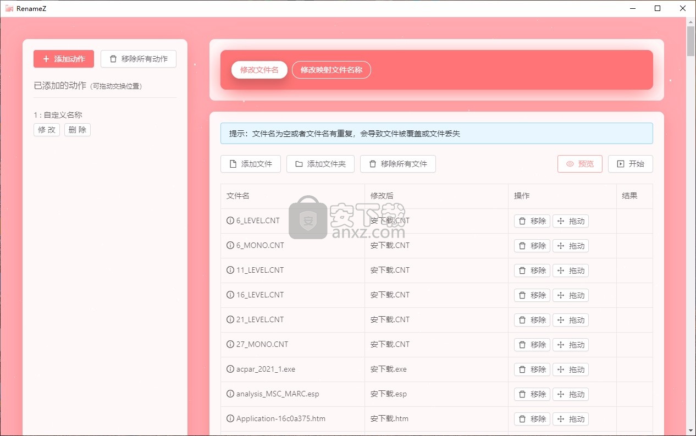Click the 预览 preview button
Viewport: 696px width, 436px height.
[x=580, y=164]
